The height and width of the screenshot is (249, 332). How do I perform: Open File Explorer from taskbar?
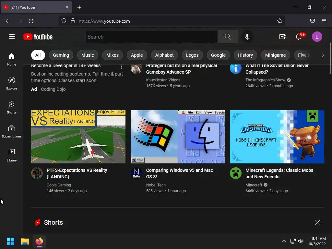pos(25,241)
